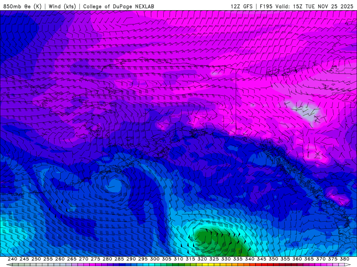Click the '12Z GFS' model run label
Image resolution: width=357 pixels, height=267 pixels.
coord(241,6)
